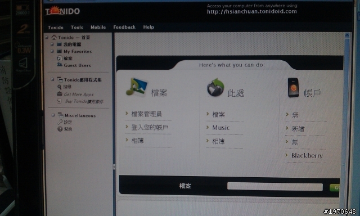Open 登入您的帳戶 link
The width and height of the screenshot is (360, 216).
click(150, 127)
